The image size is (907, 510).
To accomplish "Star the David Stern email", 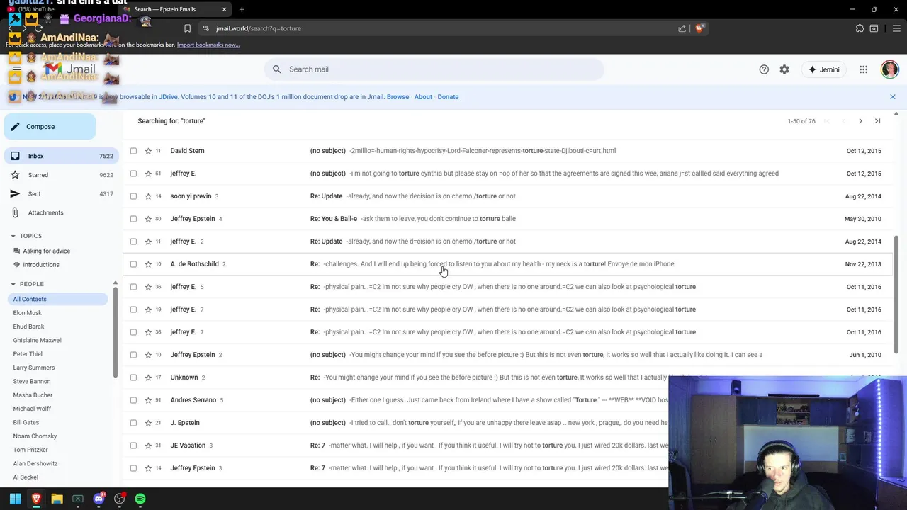I will 148,151.
